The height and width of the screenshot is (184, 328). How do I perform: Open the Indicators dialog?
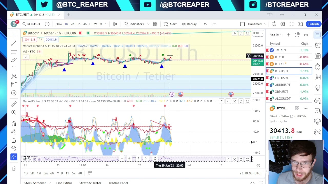click(x=134, y=24)
